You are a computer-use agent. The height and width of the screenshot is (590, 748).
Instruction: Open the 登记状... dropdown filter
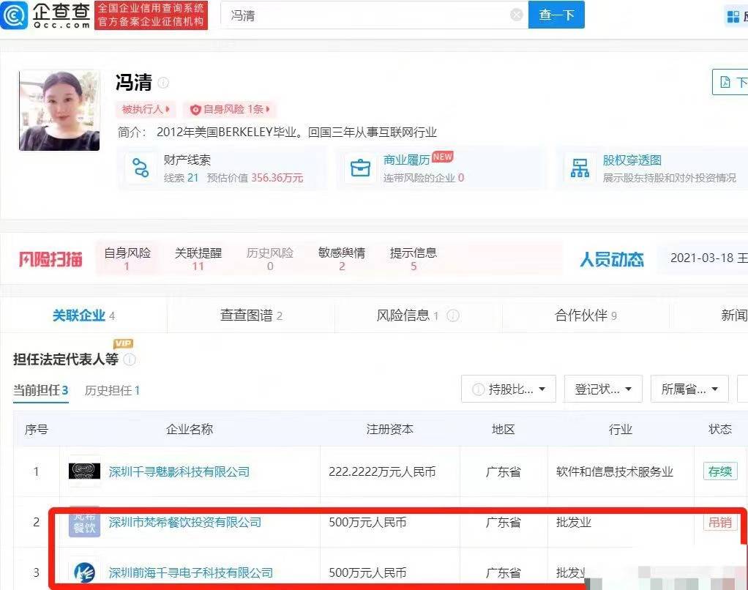(603, 389)
